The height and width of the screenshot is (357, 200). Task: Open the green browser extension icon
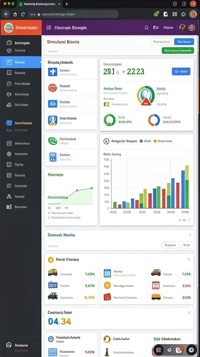pos(156,14)
